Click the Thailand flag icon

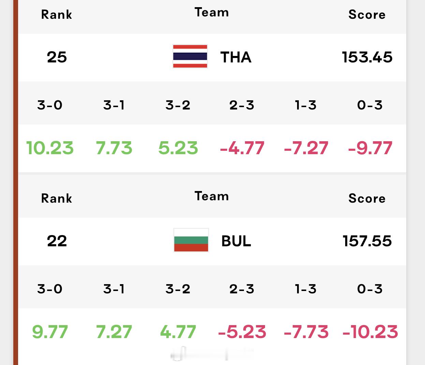(x=190, y=56)
